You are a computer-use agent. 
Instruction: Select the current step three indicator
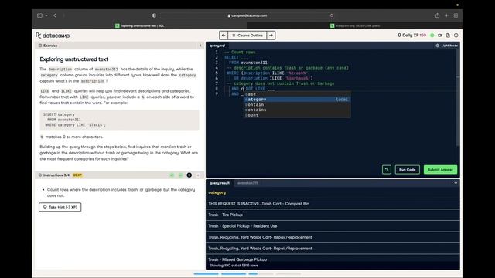[x=189, y=175]
